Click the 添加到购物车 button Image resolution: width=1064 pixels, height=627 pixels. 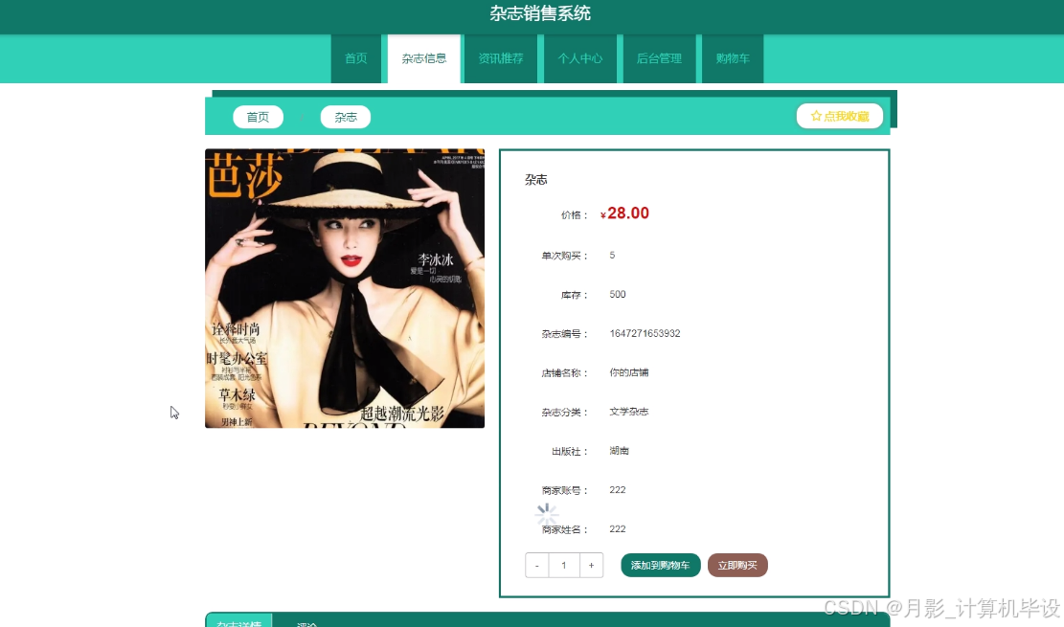pyautogui.click(x=660, y=565)
